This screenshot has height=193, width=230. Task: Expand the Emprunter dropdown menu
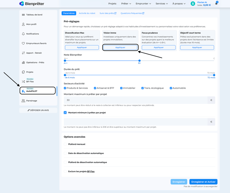143,4
